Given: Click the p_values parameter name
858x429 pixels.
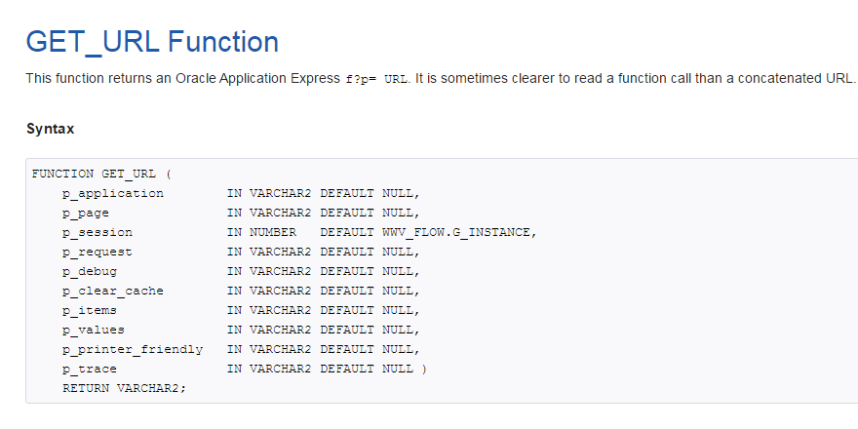Looking at the screenshot, I should coord(94,330).
